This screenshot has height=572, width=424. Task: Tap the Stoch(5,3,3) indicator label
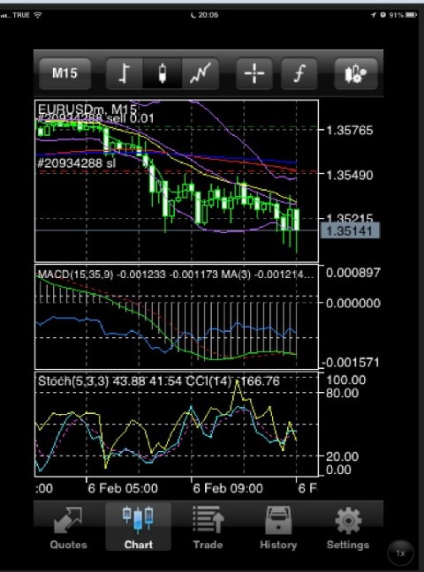(73, 381)
